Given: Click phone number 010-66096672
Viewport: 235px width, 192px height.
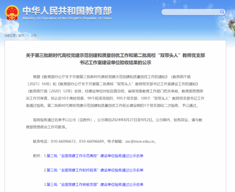Looking at the screenshot, I should (x=63, y=142).
